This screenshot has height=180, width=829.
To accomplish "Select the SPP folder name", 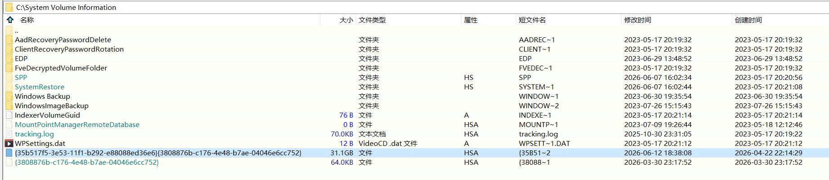I will point(21,77).
